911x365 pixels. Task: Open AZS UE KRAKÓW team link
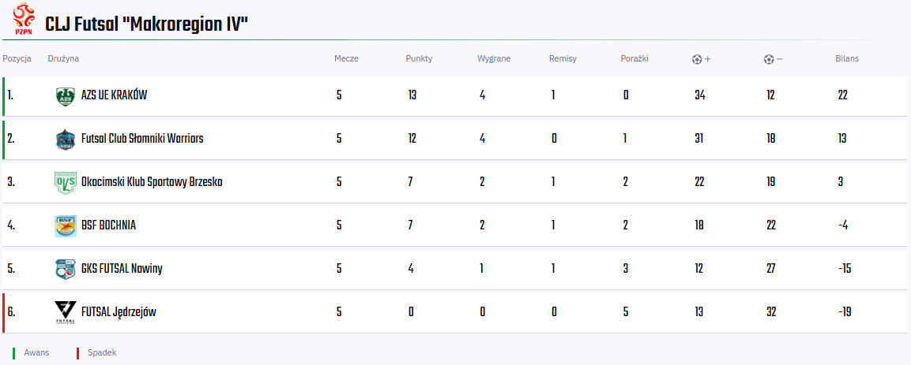114,95
